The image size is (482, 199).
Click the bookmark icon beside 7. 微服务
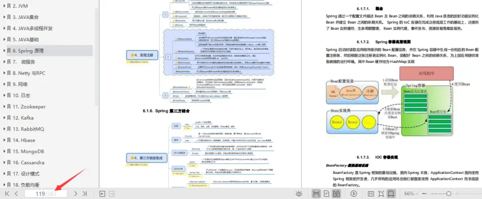pos(9,62)
